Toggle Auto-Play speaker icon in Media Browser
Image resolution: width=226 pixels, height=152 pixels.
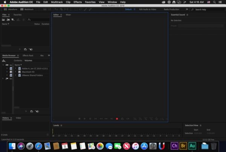[37, 111]
